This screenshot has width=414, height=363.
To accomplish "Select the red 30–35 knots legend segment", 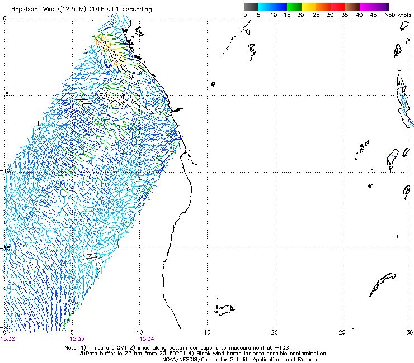I will point(338,7).
